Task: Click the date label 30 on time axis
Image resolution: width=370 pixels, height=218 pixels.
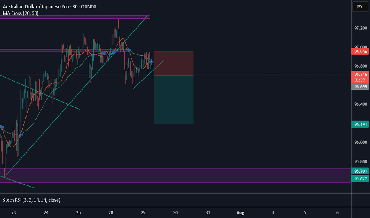Action: coord(175,212)
